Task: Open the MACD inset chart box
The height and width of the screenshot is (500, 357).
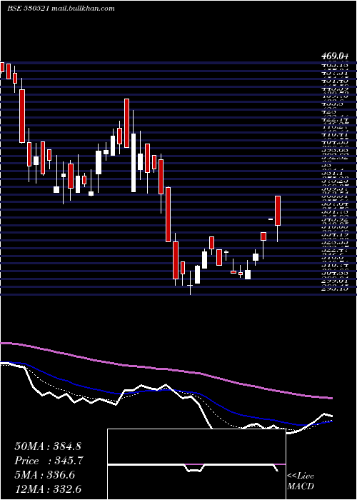Action: tap(196, 464)
